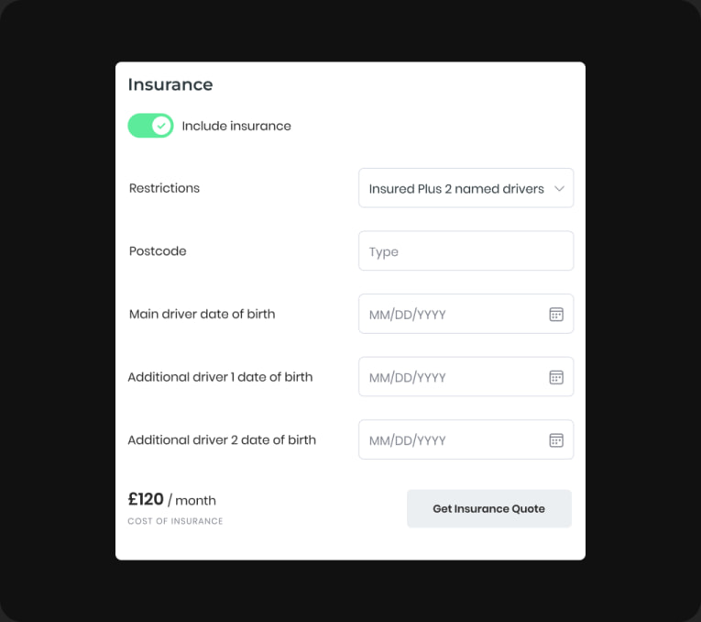
Task: Focus additional driver 1 date placeholder text
Action: [x=408, y=378]
